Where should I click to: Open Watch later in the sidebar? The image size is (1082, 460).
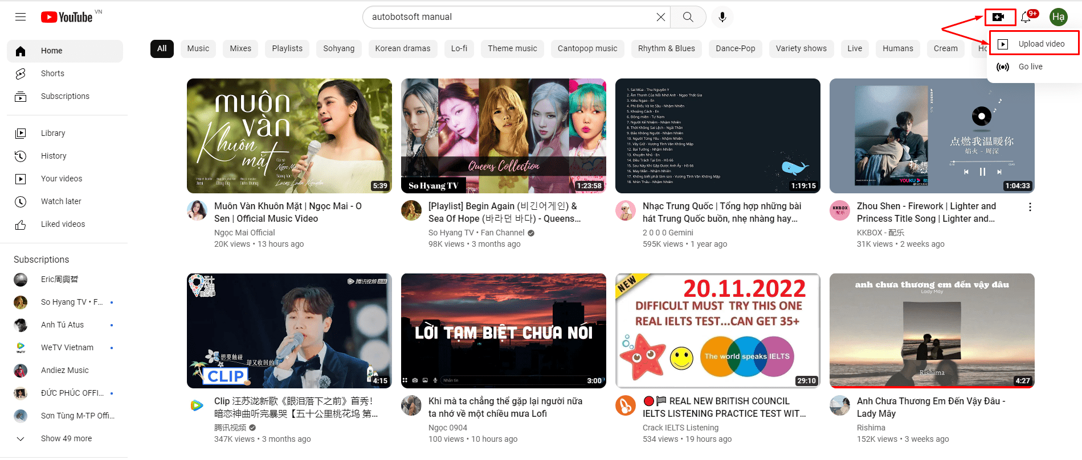(65, 201)
